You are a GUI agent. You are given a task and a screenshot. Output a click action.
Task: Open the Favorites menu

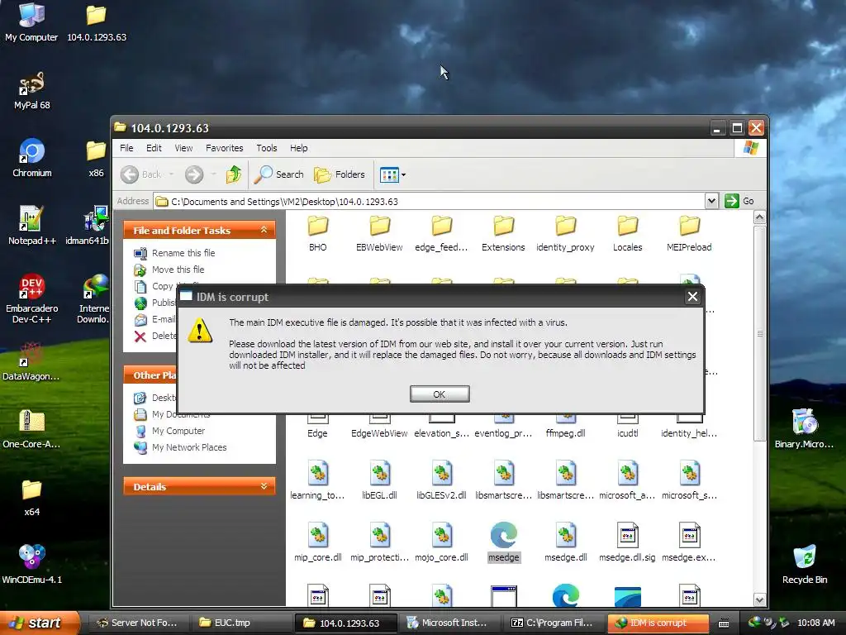tap(225, 148)
